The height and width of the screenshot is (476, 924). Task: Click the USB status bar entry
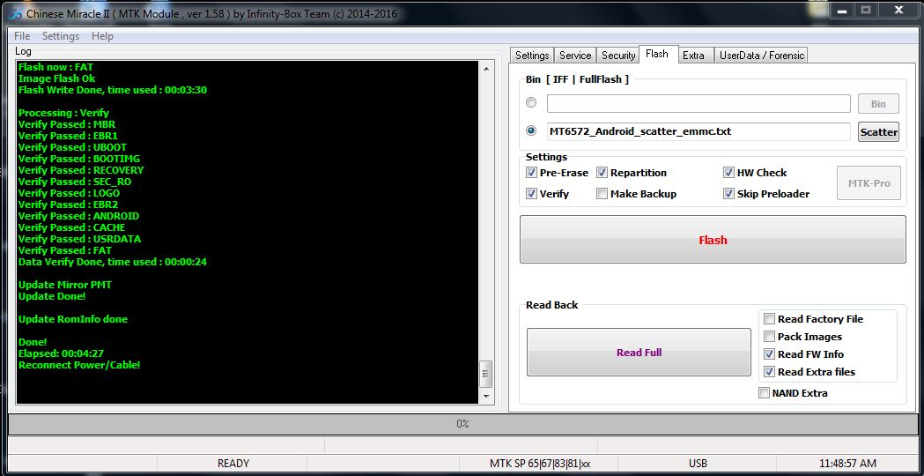coord(698,464)
